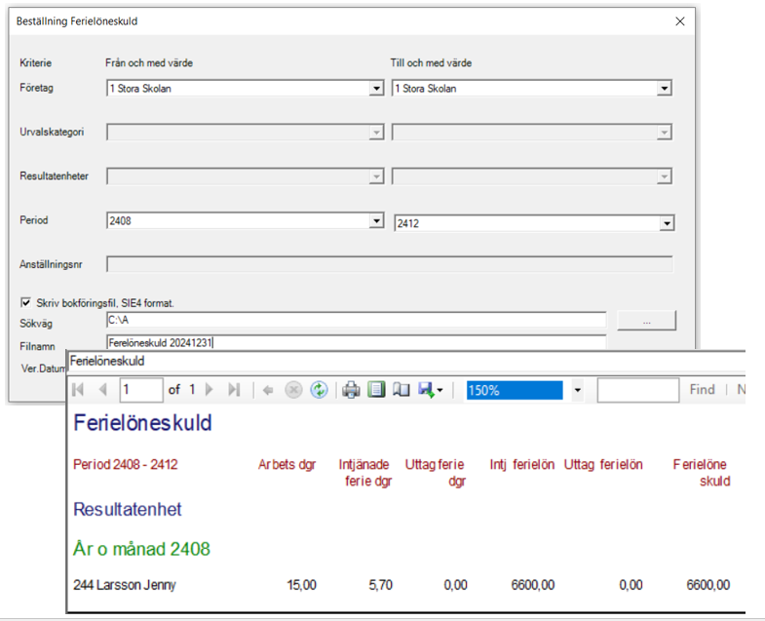This screenshot has width=765, height=621.
Task: Toggle Skriv bokföringsfil SIE4 format checkbox
Action: [x=26, y=302]
